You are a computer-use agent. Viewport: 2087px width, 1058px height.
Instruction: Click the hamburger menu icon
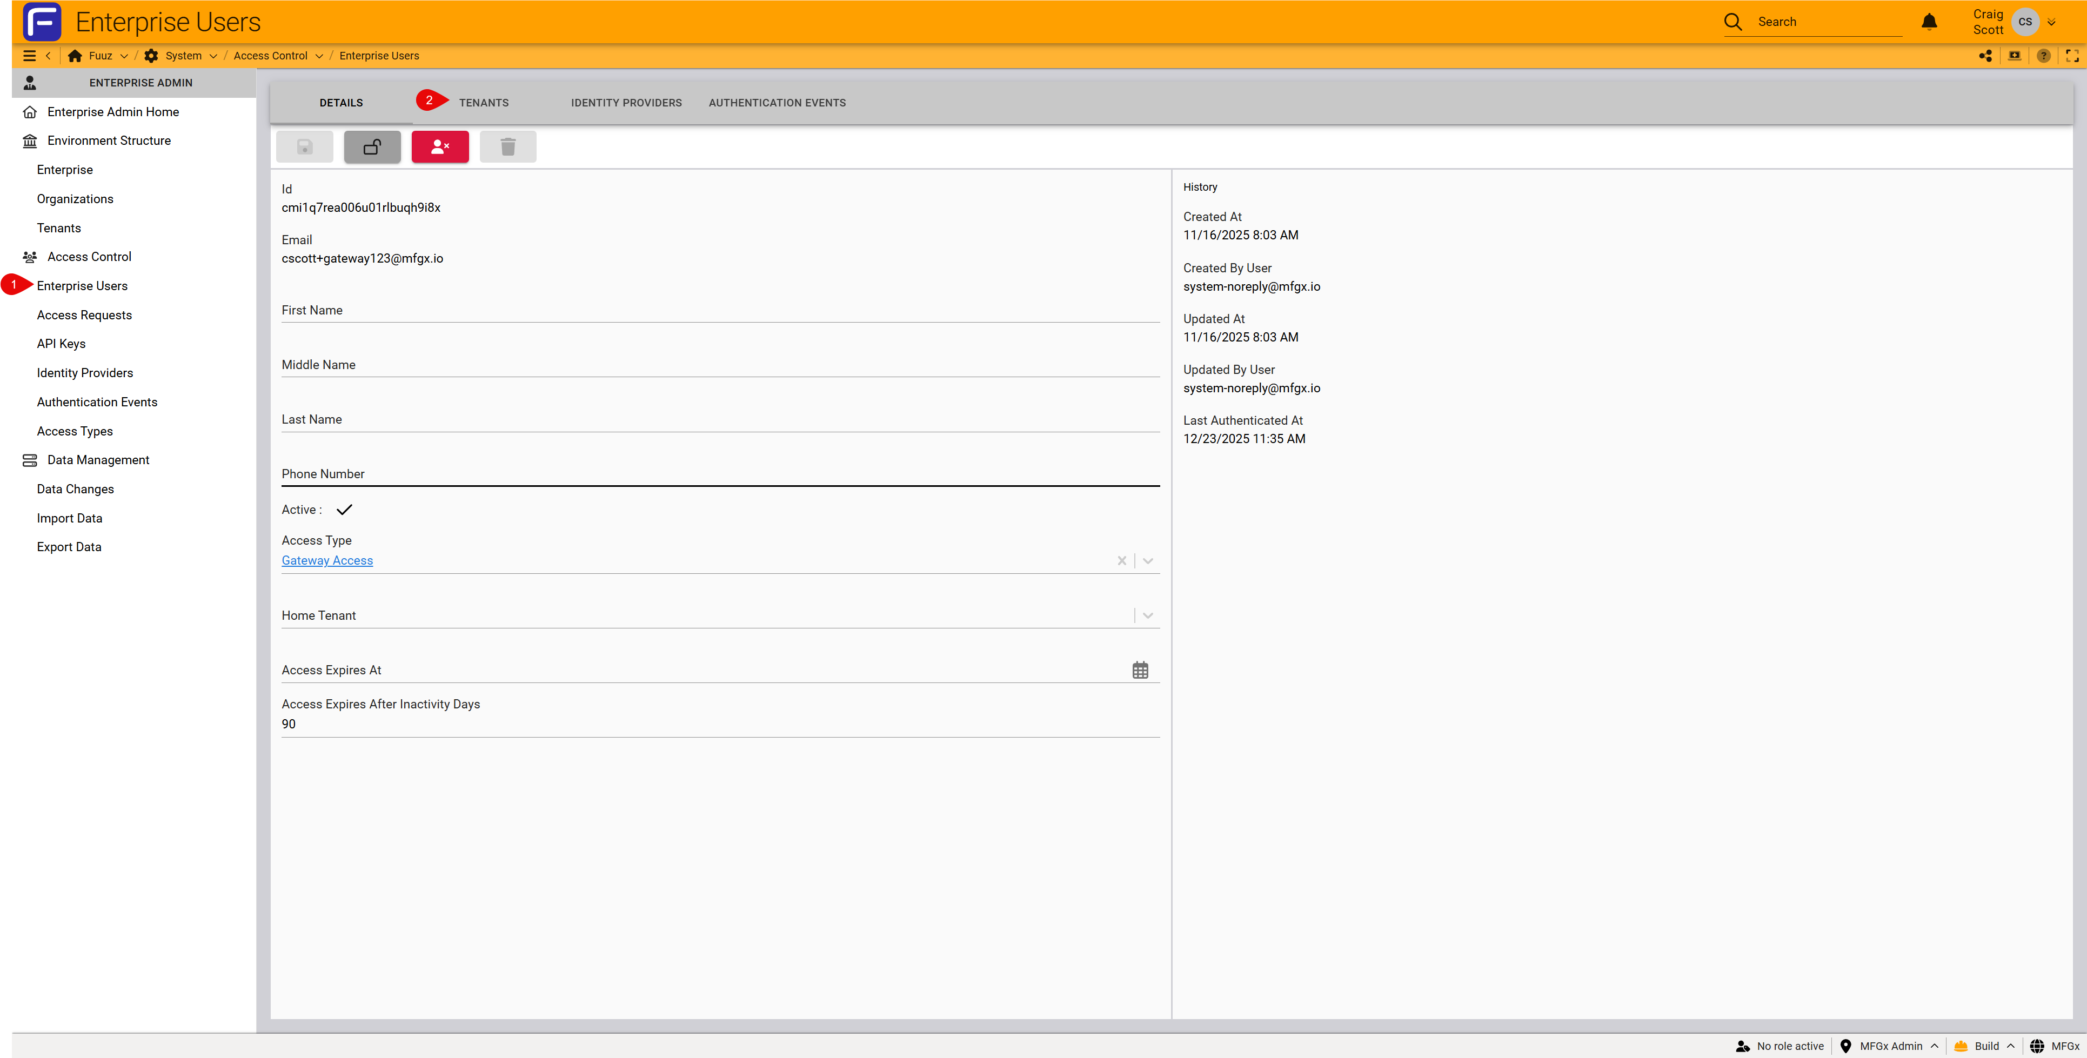coord(29,56)
